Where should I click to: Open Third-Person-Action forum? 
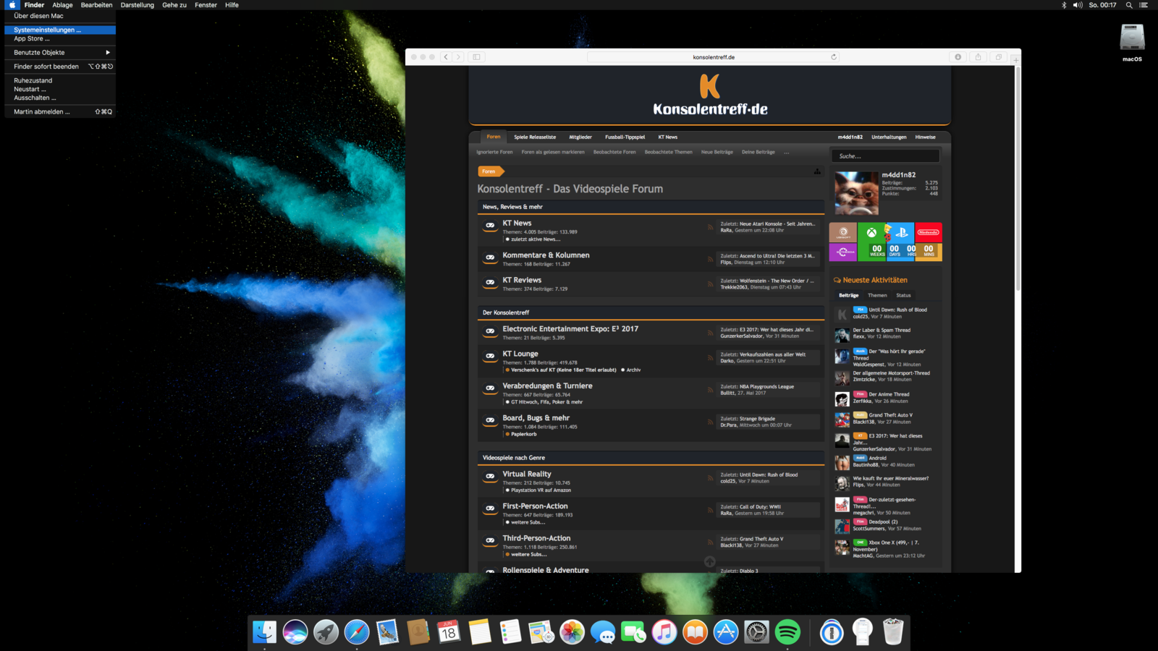[536, 538]
